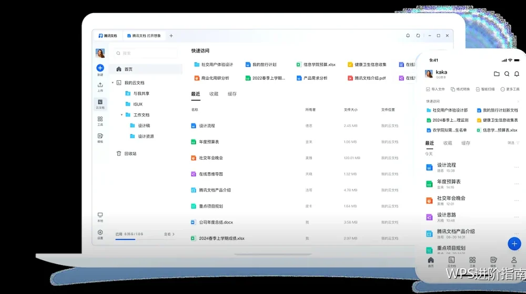Viewport: 526px width, 294px height.
Task: Open more options for 社交年会晚会 on phone
Action: (517, 200)
